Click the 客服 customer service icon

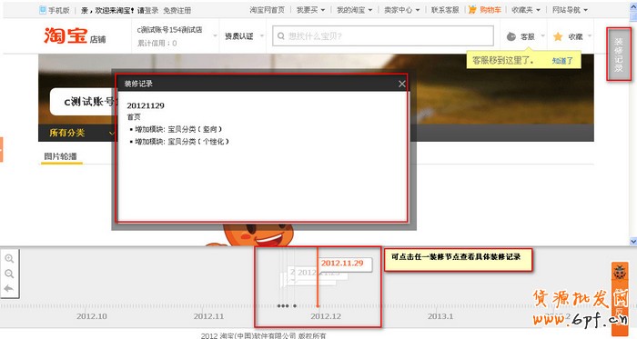tap(511, 37)
